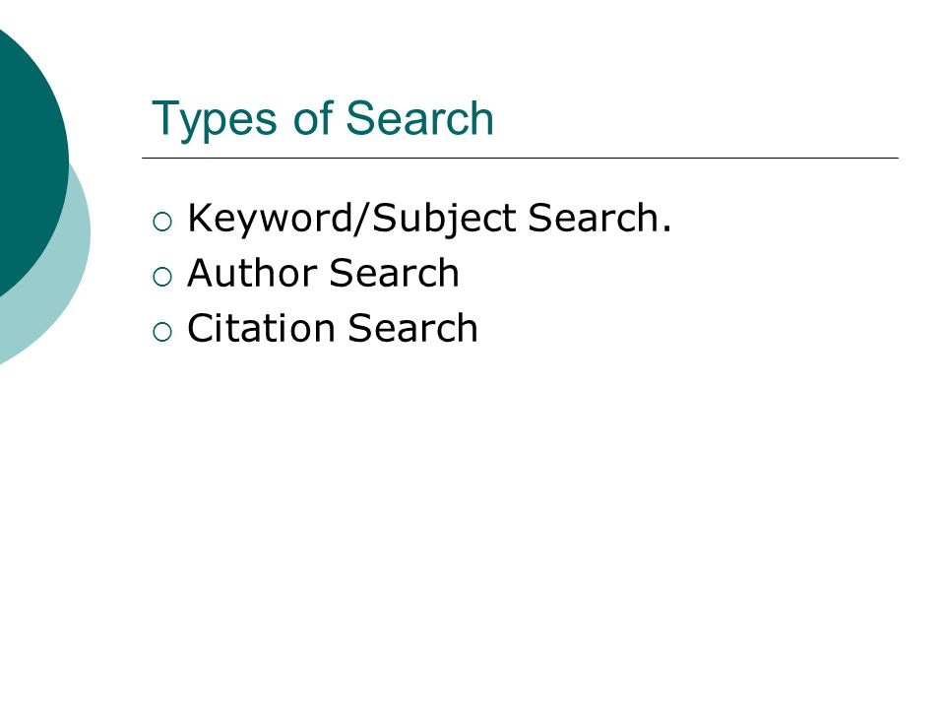This screenshot has height=709, width=945.
Task: Click the word 'Types' in the title
Action: [x=214, y=120]
